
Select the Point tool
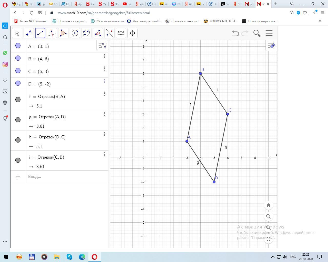click(x=29, y=33)
